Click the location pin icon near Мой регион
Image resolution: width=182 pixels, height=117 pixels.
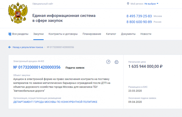pyautogui.click(x=128, y=3)
